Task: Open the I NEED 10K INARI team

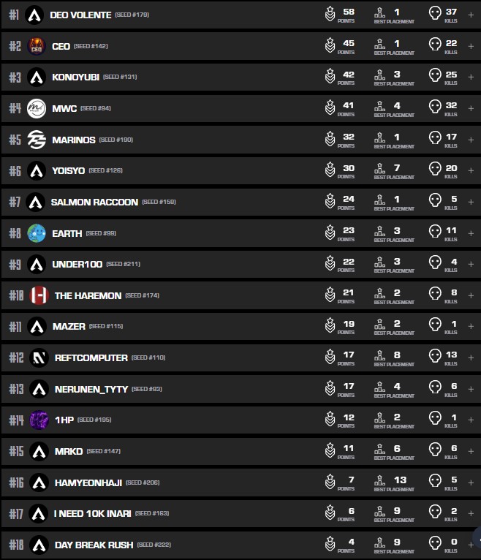Action: 93,513
